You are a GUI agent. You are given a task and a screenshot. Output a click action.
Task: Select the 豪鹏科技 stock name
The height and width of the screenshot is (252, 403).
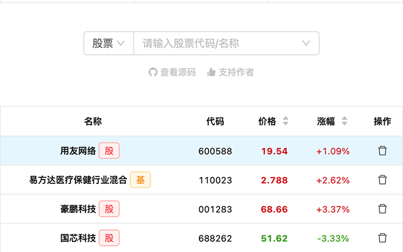pos(78,209)
